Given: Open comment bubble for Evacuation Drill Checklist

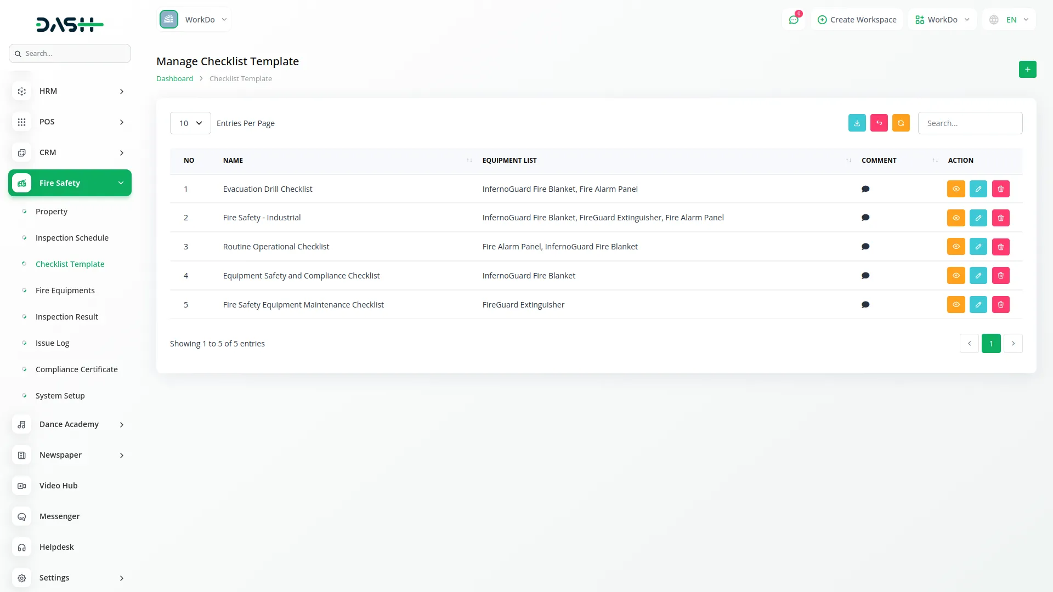Looking at the screenshot, I should point(865,189).
